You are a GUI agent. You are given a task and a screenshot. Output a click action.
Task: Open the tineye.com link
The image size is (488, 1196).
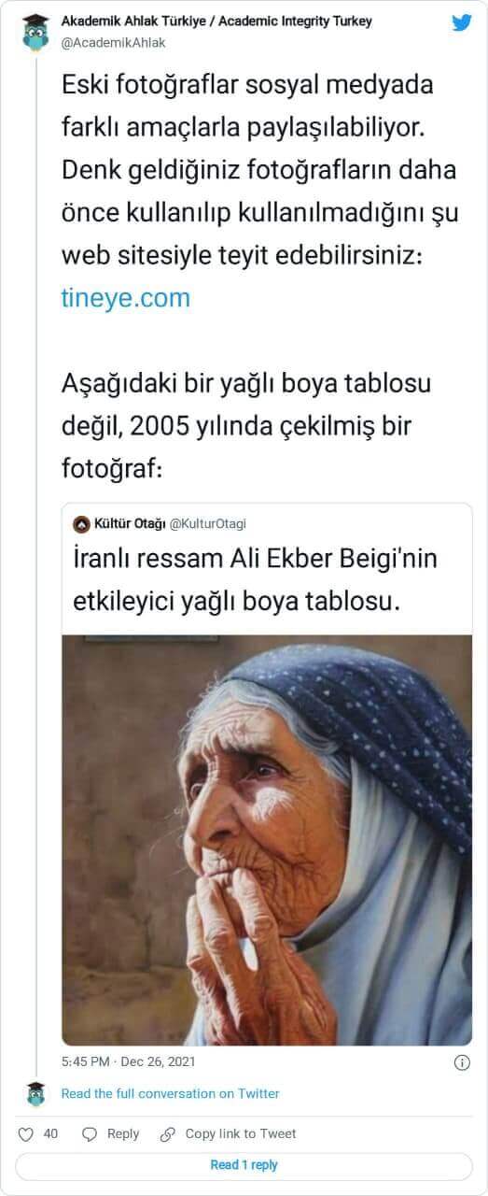pyautogui.click(x=126, y=298)
